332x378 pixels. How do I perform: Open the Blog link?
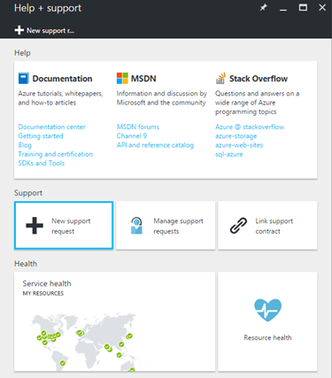pos(25,145)
